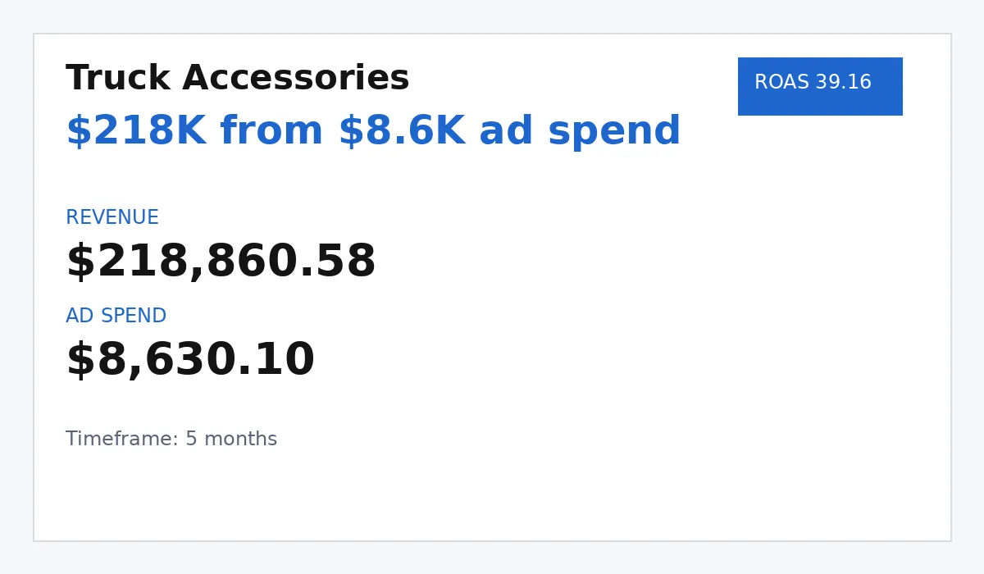Click "$218K" in the blue headline
Image resolution: width=984 pixels, height=574 pixels.
coord(136,132)
